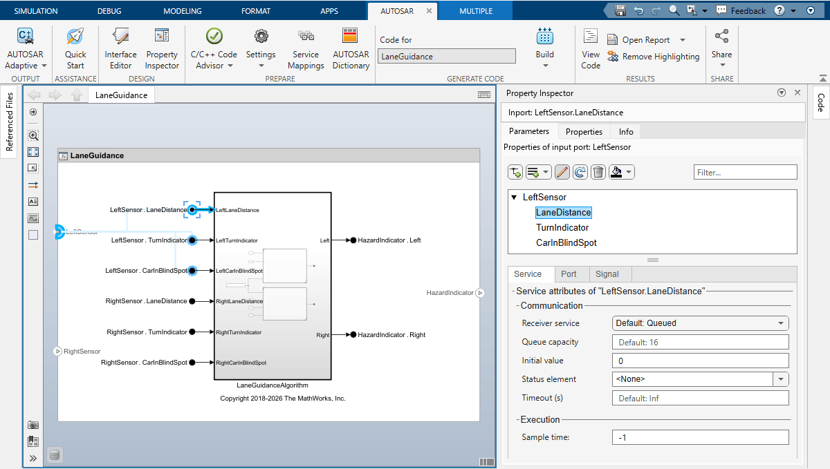Open Service Mappings
The height and width of the screenshot is (469, 830).
[x=306, y=48]
